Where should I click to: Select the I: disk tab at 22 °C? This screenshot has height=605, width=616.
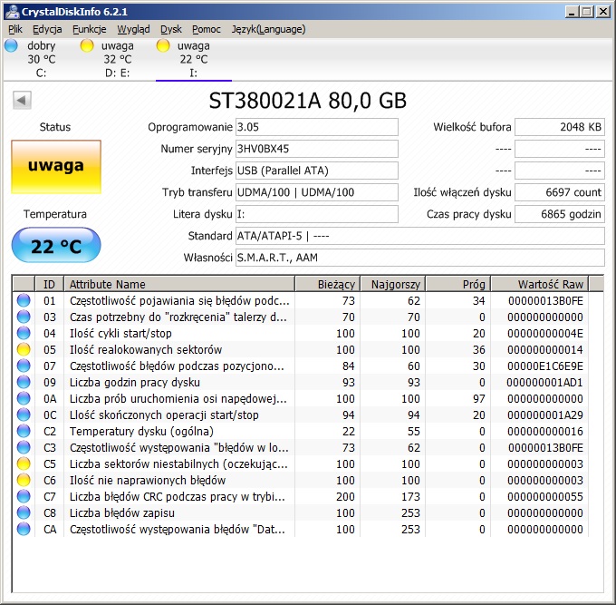(x=193, y=59)
